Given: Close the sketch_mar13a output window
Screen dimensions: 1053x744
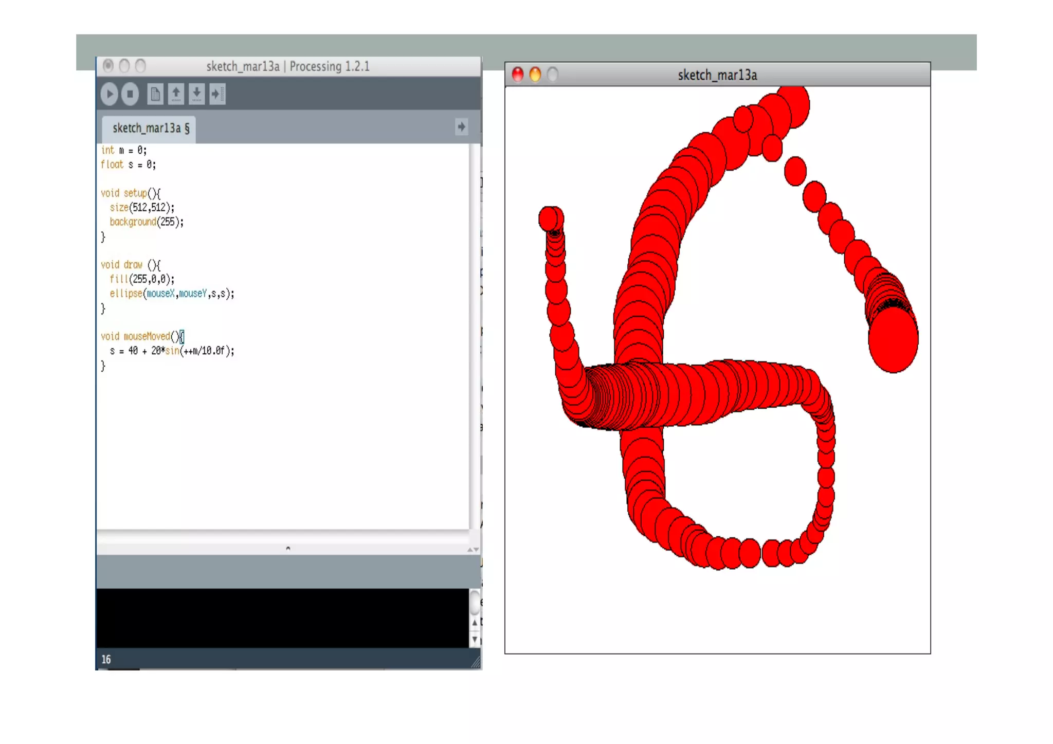Looking at the screenshot, I should coord(518,75).
